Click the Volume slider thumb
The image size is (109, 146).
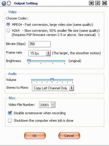tap(52, 80)
